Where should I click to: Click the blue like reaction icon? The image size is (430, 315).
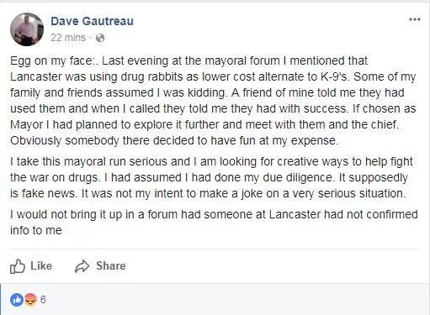[17, 300]
